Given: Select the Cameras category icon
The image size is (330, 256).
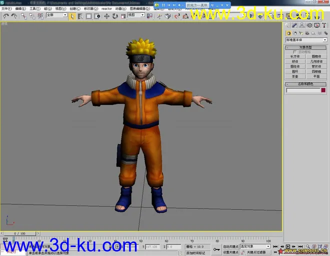Looking at the screenshot, I should [x=307, y=33].
